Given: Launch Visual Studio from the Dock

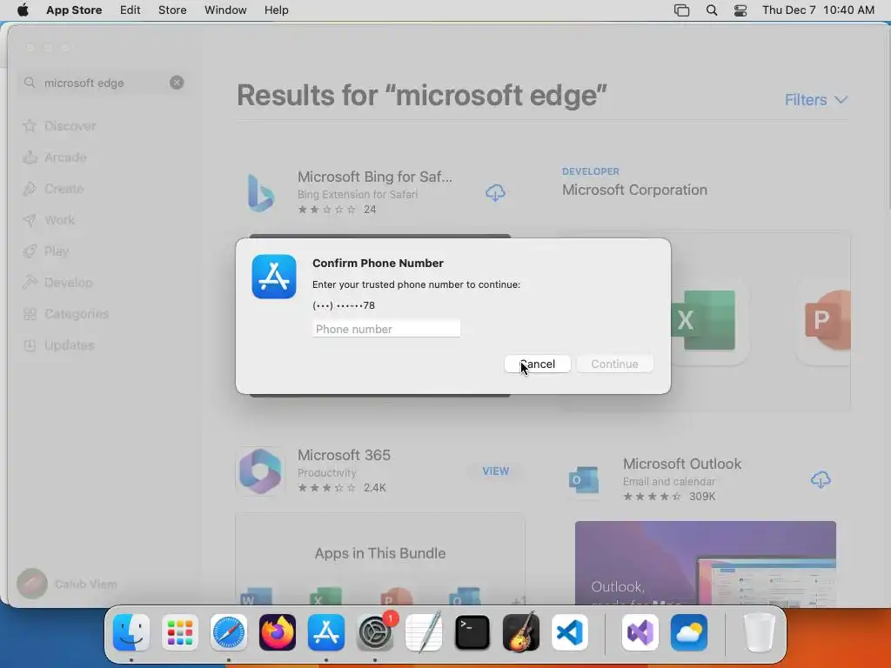Looking at the screenshot, I should (640, 632).
